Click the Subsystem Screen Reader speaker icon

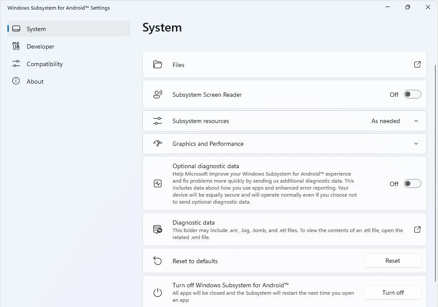(x=158, y=95)
